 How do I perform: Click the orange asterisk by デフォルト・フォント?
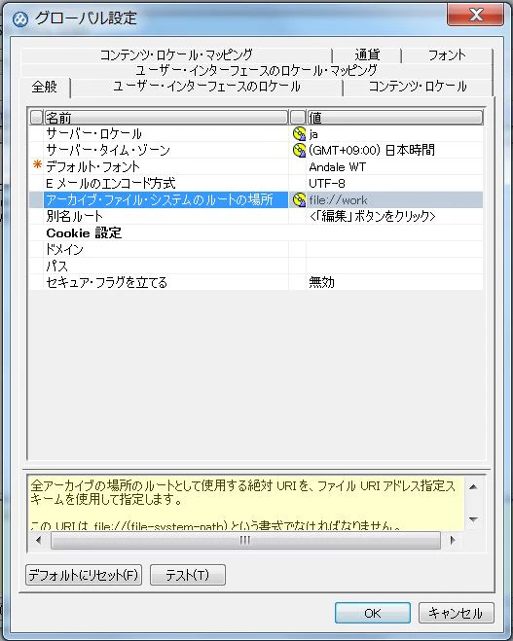[x=37, y=164]
